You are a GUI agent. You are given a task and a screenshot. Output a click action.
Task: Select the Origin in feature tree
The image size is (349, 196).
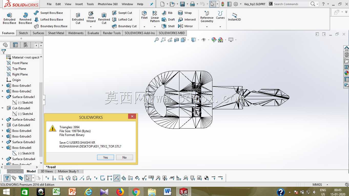click(x=14, y=80)
